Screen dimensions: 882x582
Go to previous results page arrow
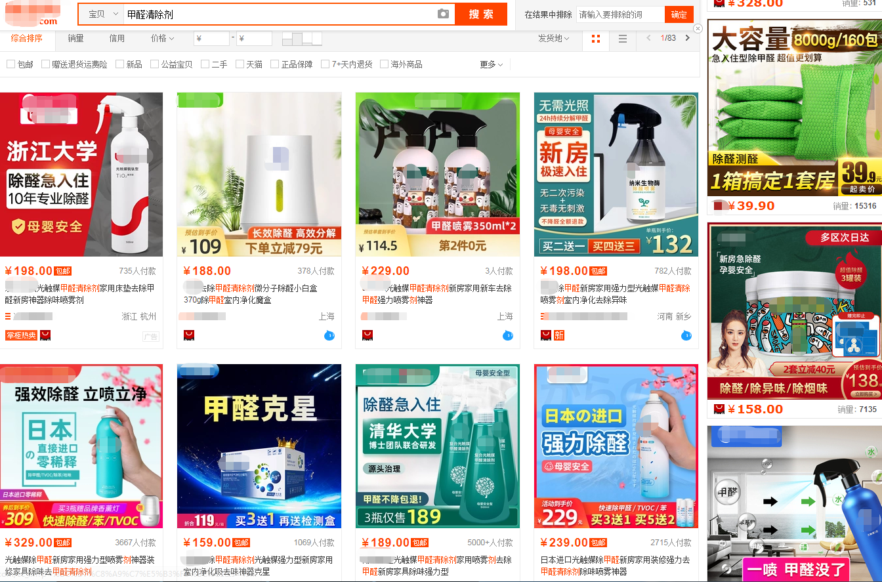point(648,38)
